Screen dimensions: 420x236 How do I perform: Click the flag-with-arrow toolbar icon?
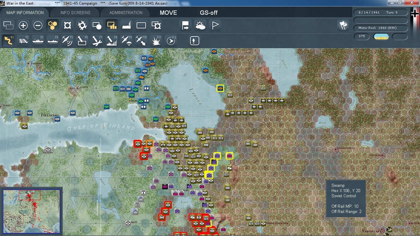pos(185,25)
